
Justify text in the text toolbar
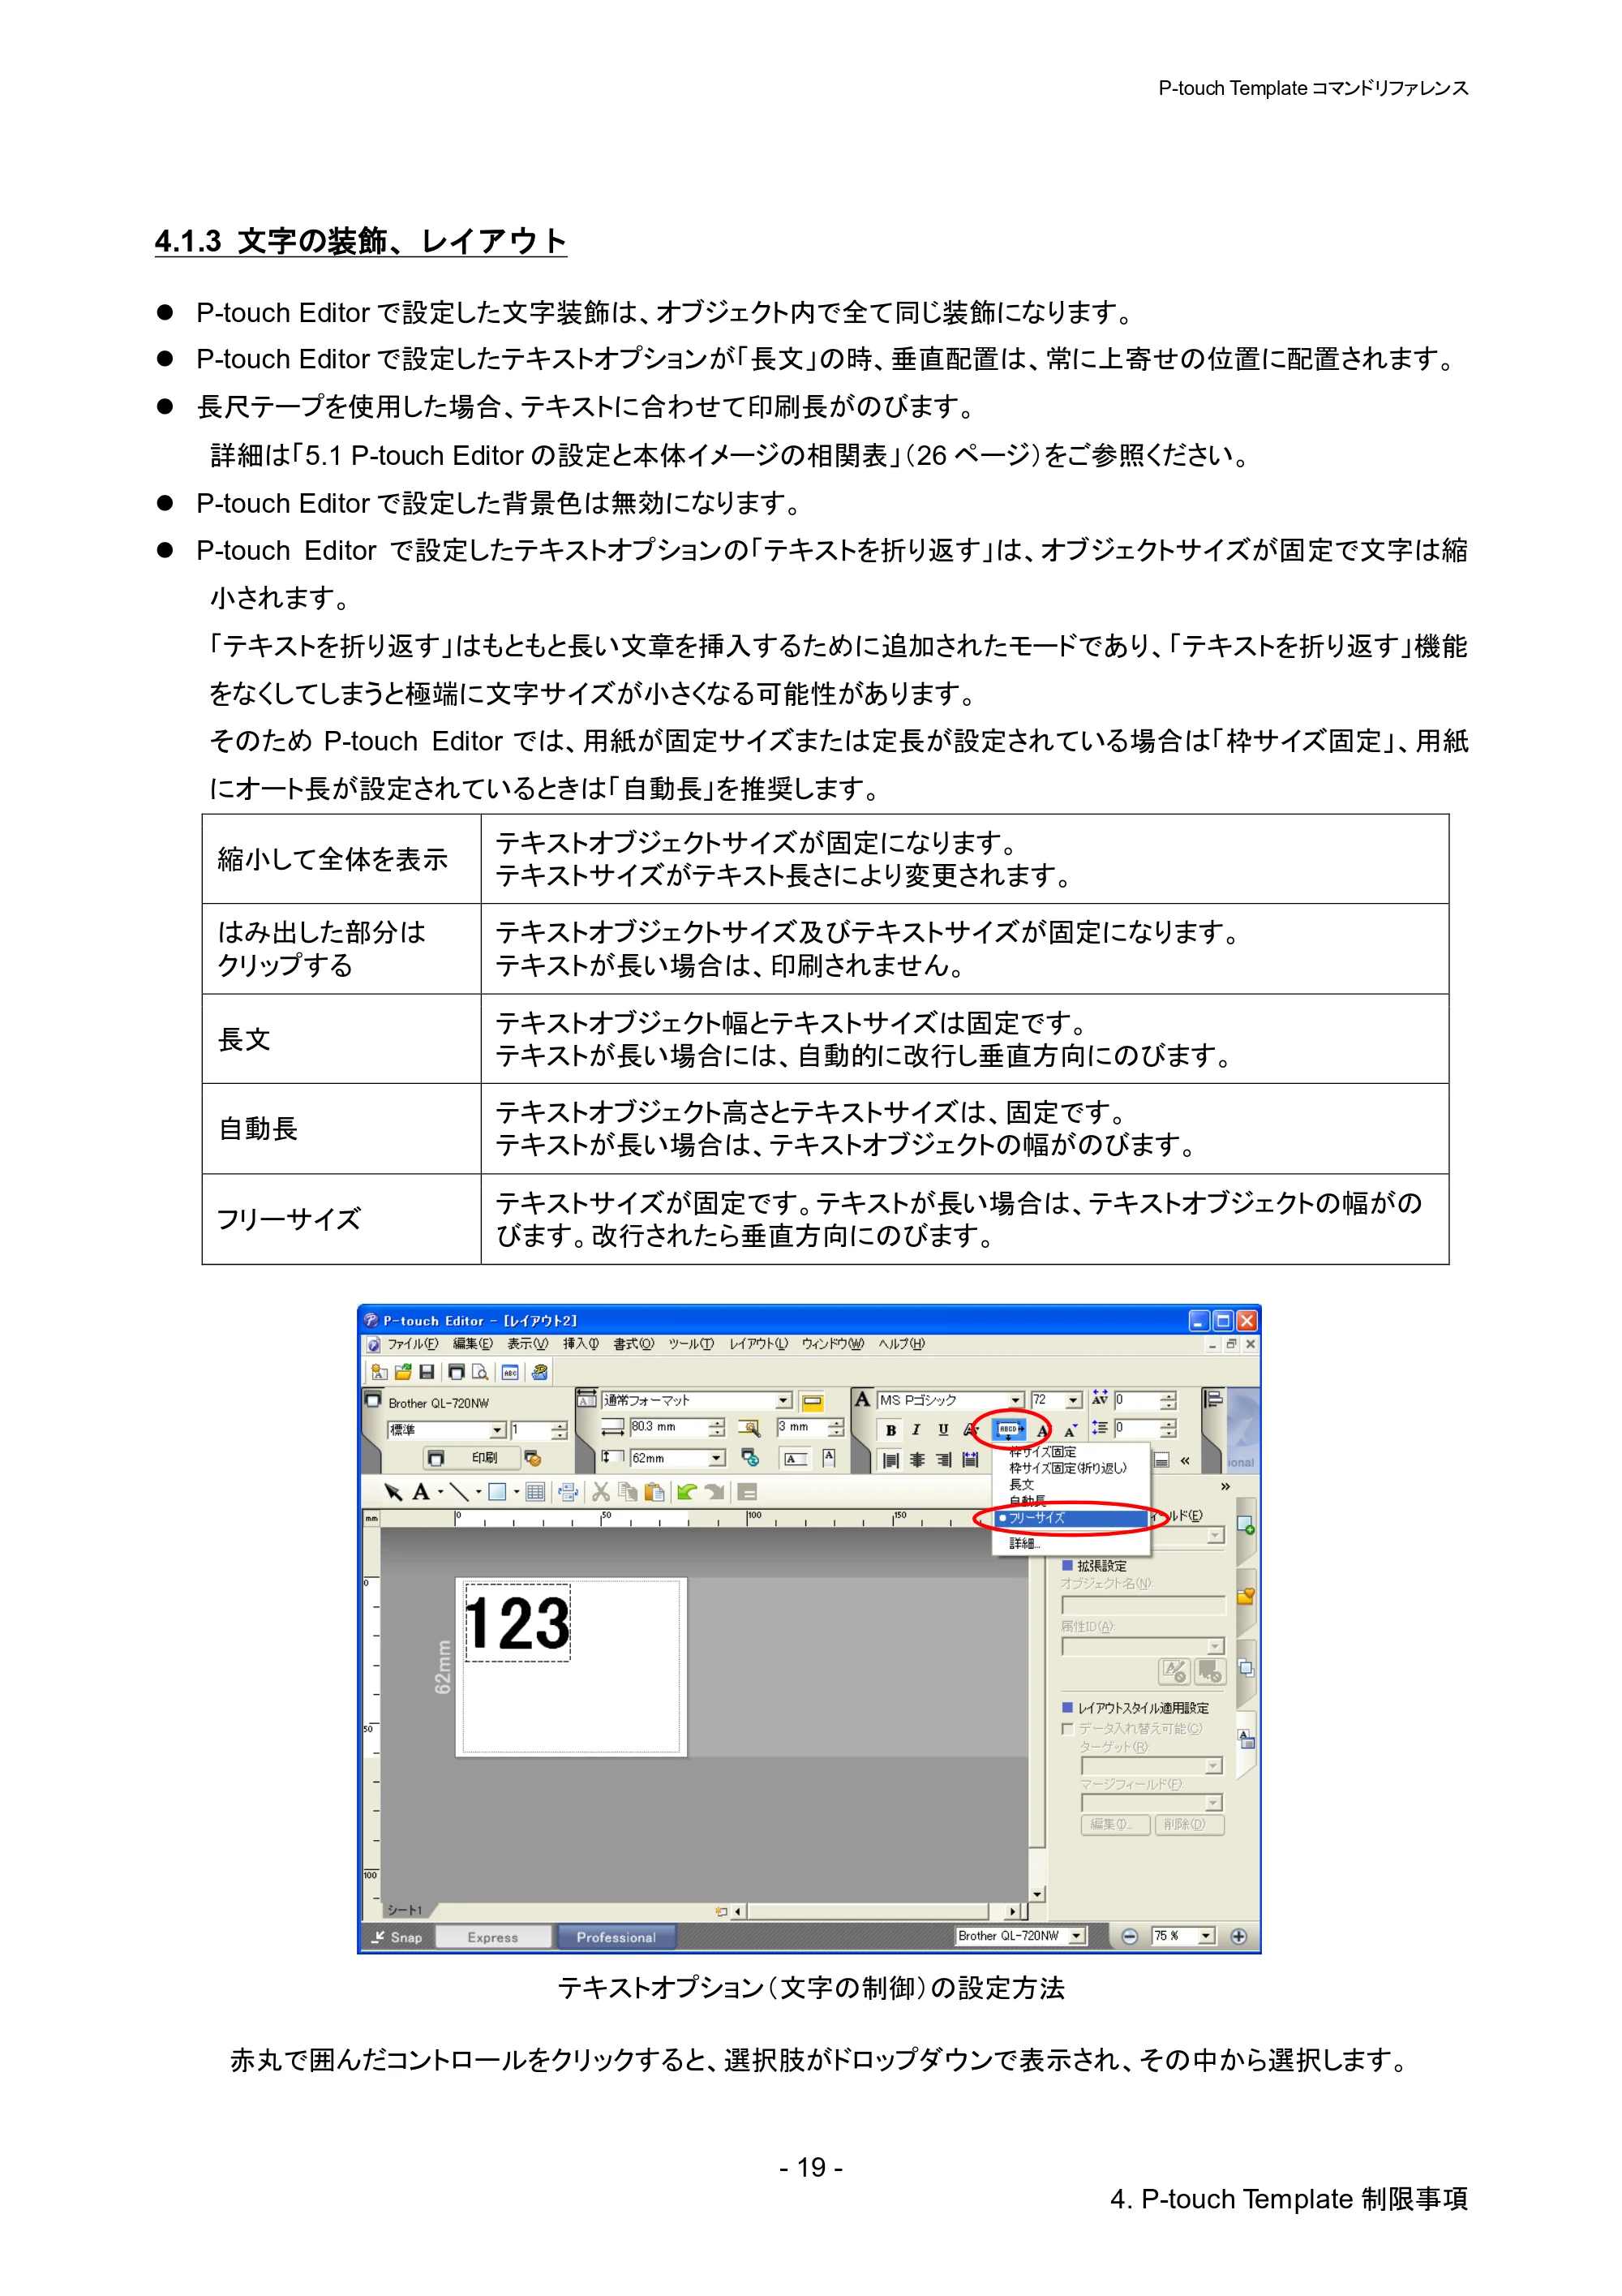971,1460
